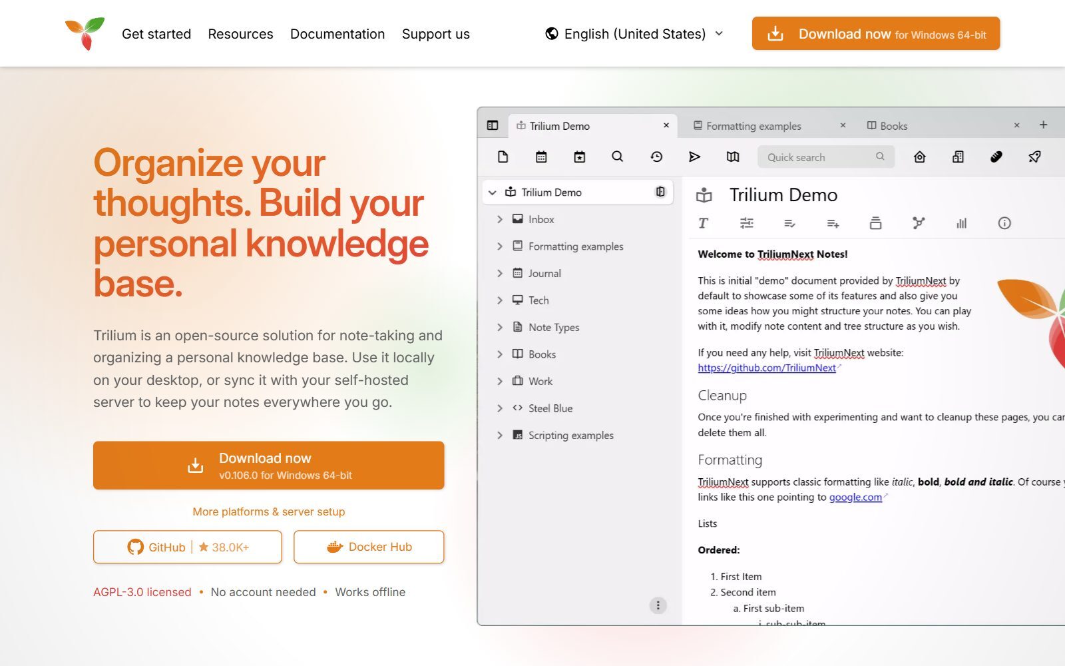Open the note map icon
The height and width of the screenshot is (666, 1065).
coord(733,157)
